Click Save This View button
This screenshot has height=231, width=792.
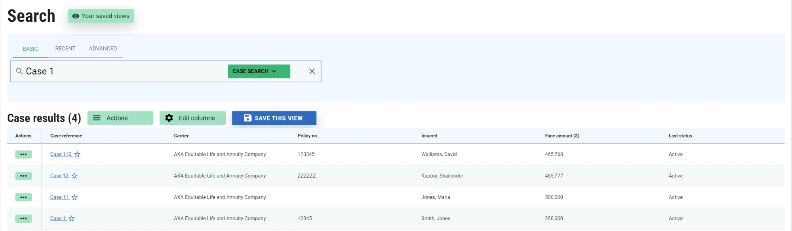pyautogui.click(x=274, y=118)
